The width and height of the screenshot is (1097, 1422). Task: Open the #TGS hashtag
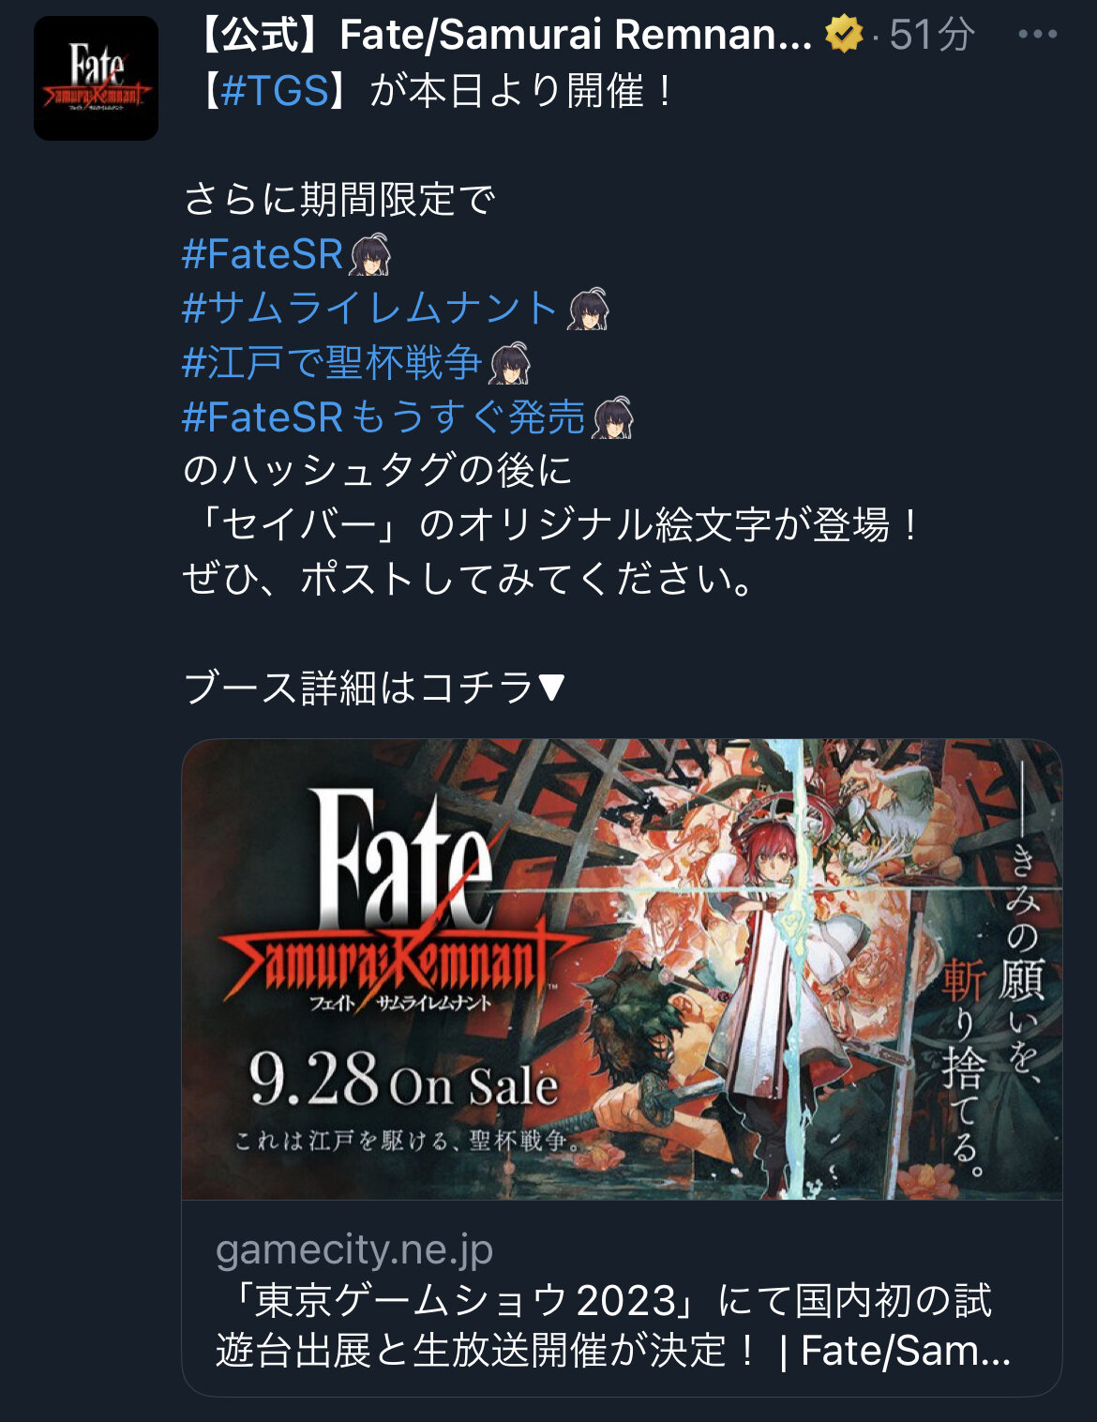click(x=276, y=91)
